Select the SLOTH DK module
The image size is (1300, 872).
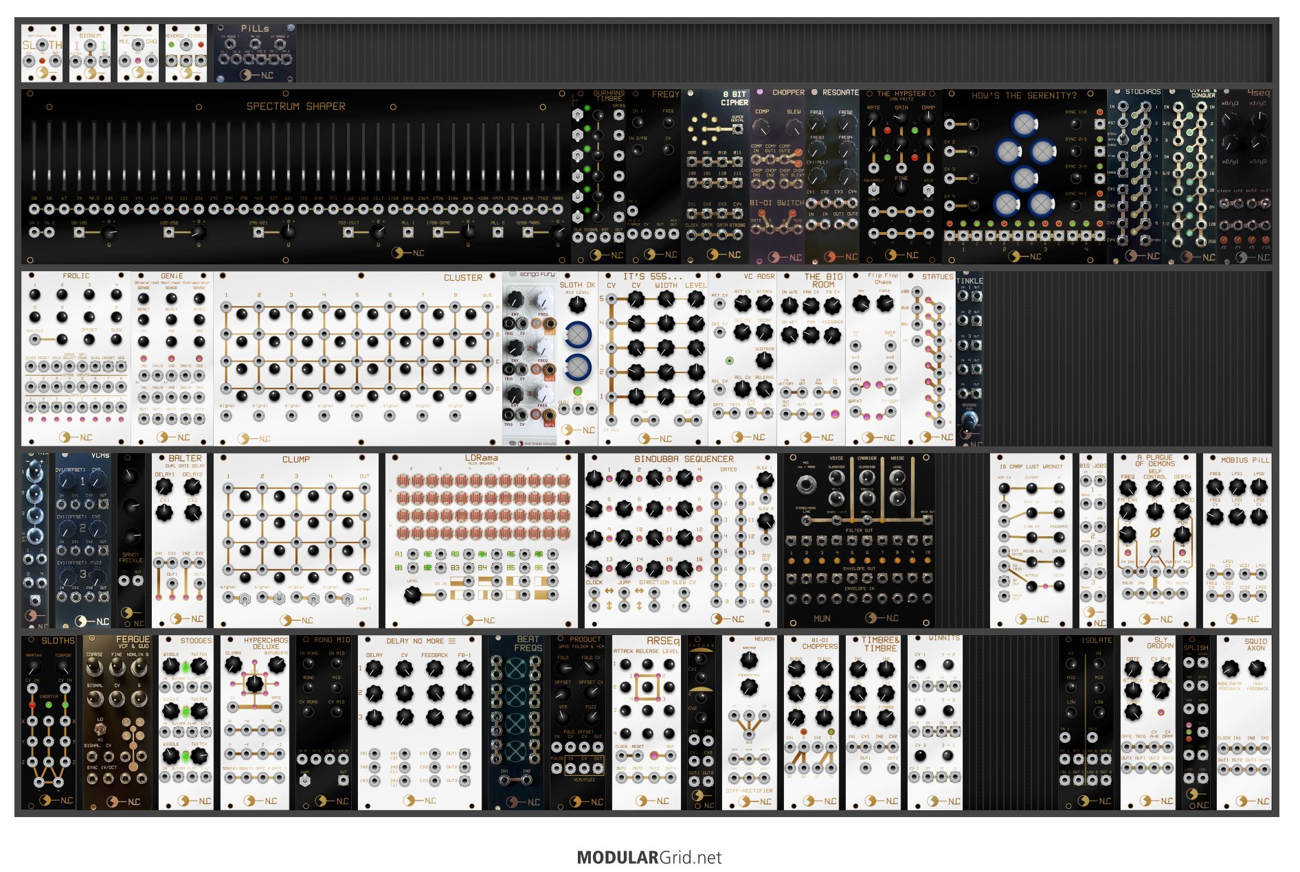click(x=578, y=358)
